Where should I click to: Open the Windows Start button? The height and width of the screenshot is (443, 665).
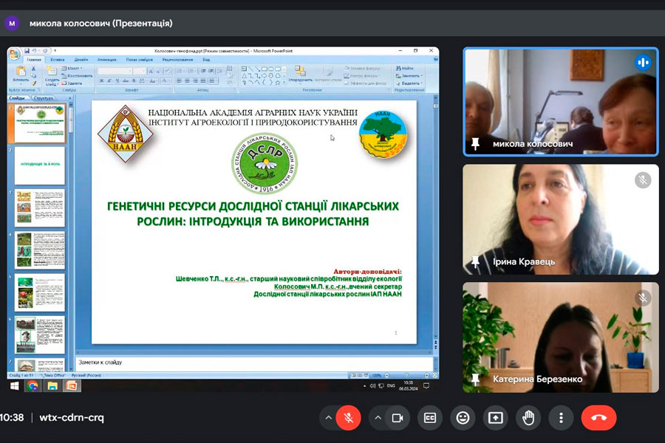coord(15,386)
